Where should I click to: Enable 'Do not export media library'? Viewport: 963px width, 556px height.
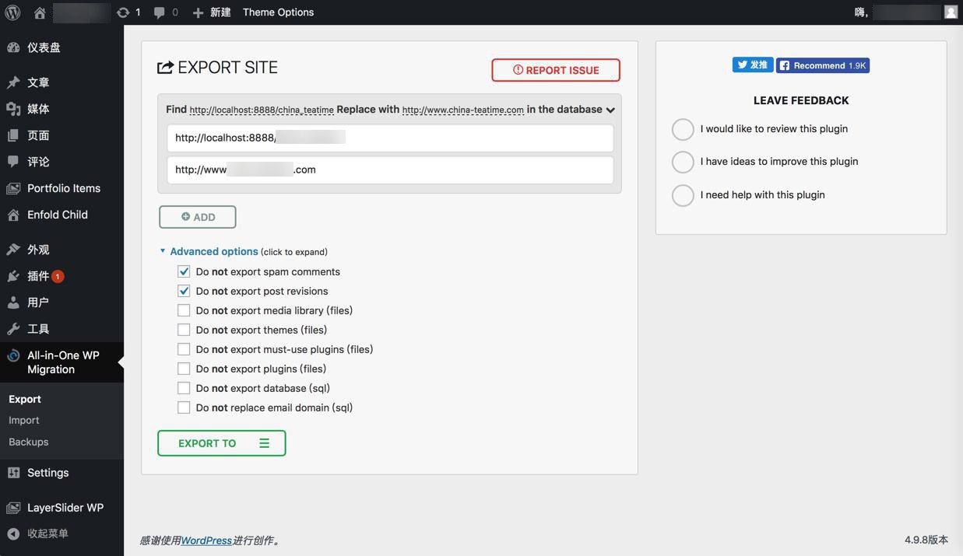(x=184, y=310)
